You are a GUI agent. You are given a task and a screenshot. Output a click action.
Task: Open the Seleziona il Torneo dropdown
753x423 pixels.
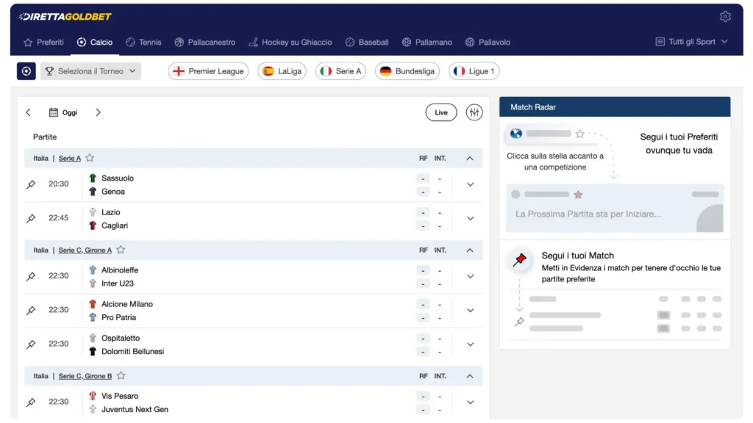[x=90, y=70]
